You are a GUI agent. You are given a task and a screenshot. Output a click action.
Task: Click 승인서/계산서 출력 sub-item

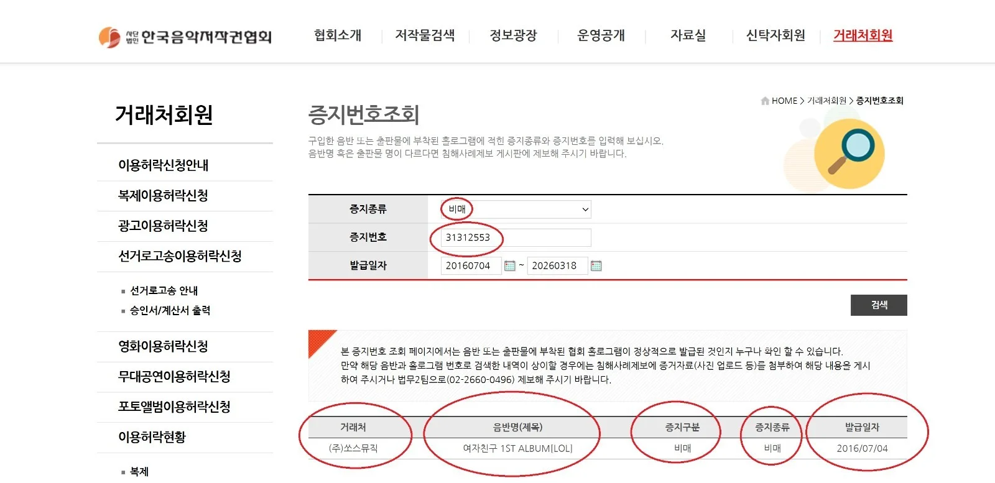pyautogui.click(x=170, y=311)
